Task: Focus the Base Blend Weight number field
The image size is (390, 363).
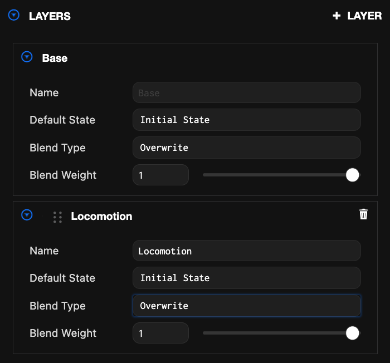Action: tap(160, 175)
